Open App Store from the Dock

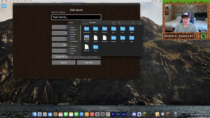[82, 114]
